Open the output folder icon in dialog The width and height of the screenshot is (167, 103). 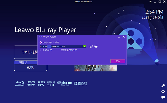pos(96,46)
